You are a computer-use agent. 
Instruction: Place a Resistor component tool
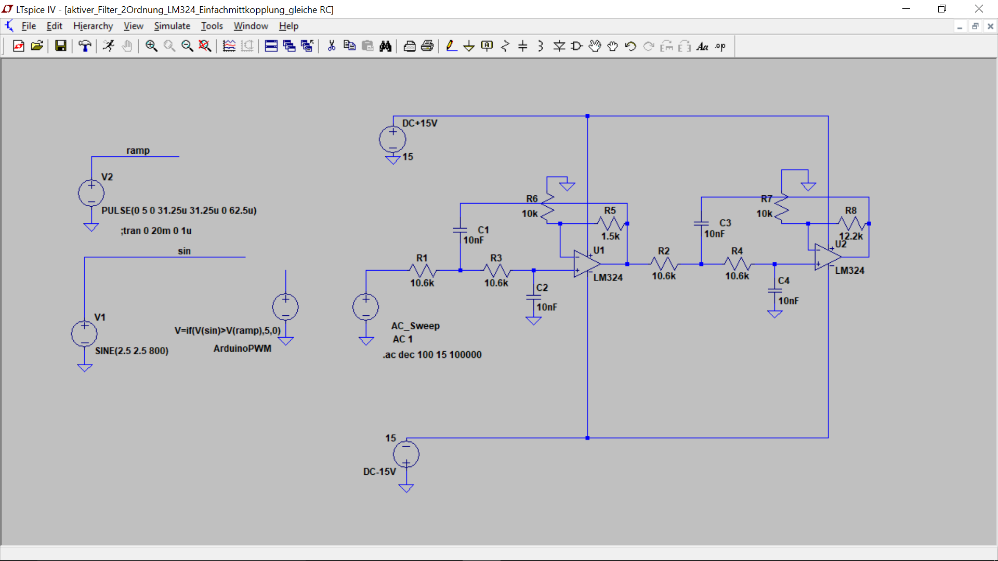(505, 46)
